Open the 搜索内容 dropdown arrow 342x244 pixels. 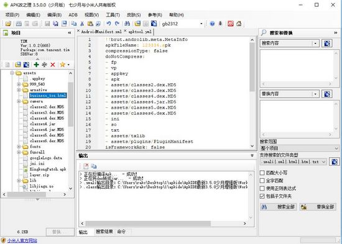tap(315, 43)
